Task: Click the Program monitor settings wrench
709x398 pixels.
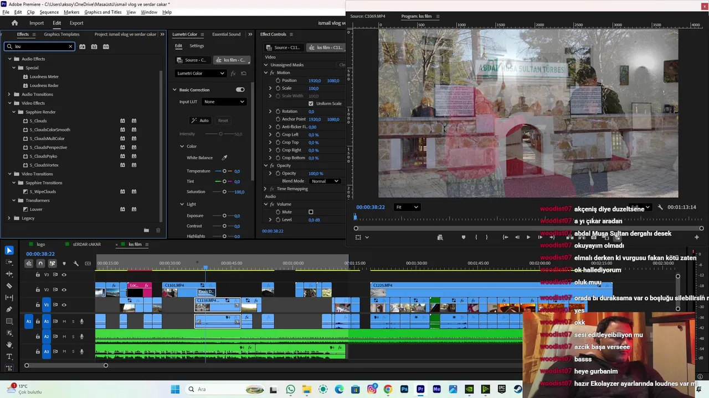Action: pos(660,207)
